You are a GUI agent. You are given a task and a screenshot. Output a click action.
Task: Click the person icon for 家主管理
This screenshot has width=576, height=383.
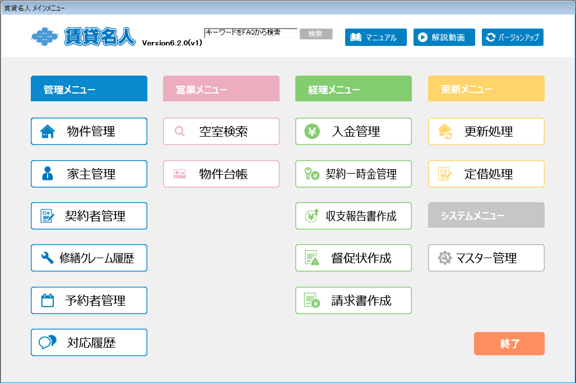click(48, 174)
